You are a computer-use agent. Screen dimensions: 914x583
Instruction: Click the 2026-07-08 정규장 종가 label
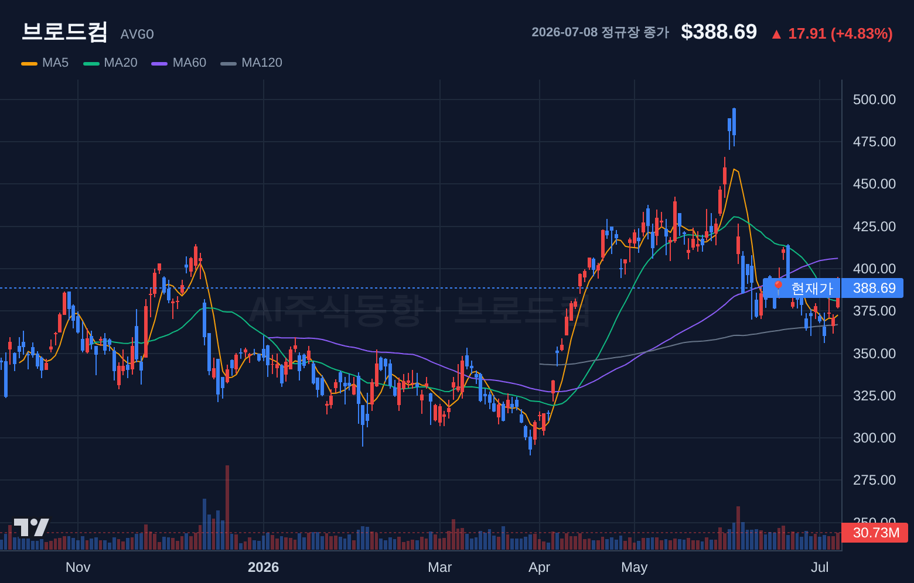tap(600, 32)
